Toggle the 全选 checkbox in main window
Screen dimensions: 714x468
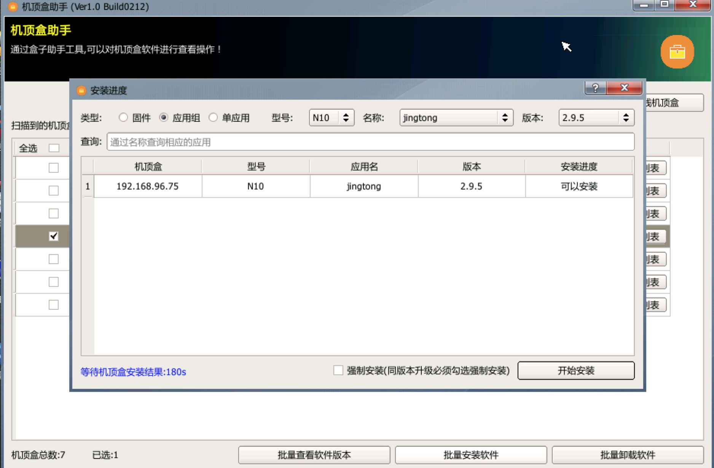[54, 148]
